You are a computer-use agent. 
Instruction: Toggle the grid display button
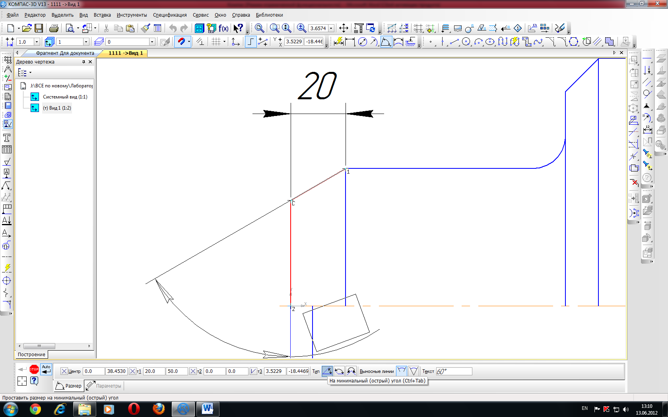(216, 41)
